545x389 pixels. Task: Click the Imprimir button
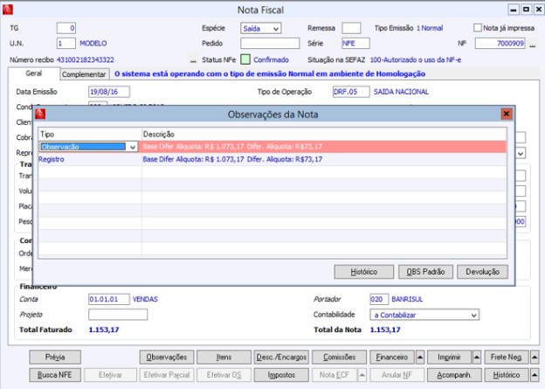pyautogui.click(x=449, y=357)
